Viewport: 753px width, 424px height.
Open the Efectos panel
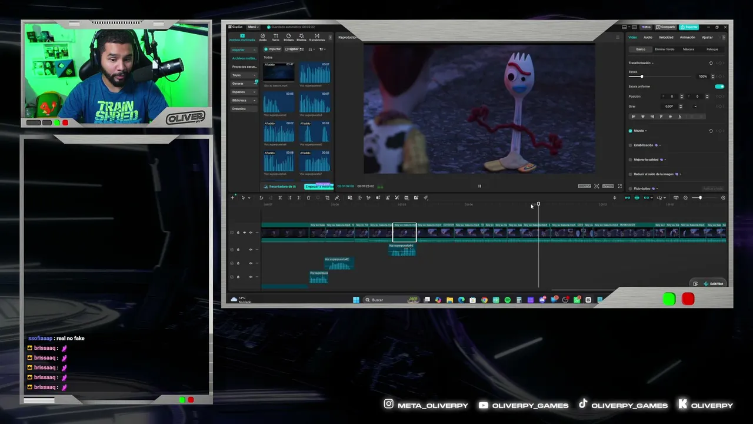(x=301, y=37)
